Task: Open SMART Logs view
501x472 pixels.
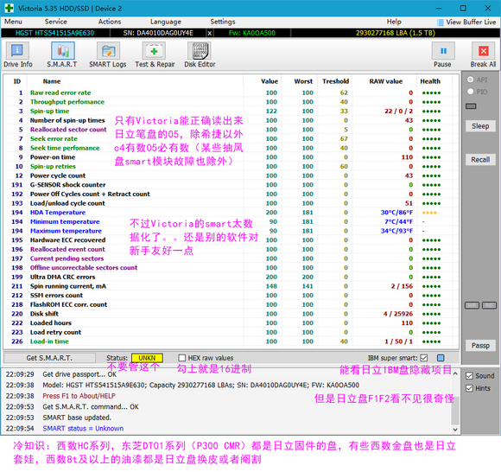Action: click(x=108, y=54)
